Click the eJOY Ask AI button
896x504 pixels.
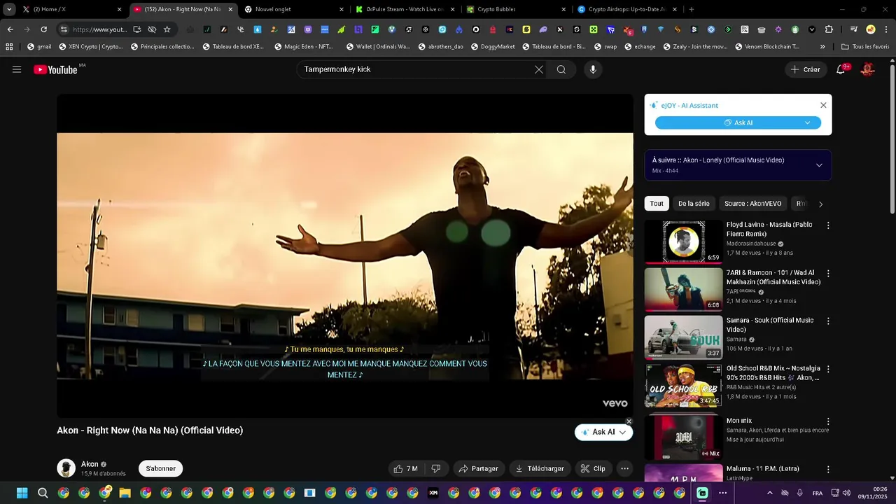point(738,122)
